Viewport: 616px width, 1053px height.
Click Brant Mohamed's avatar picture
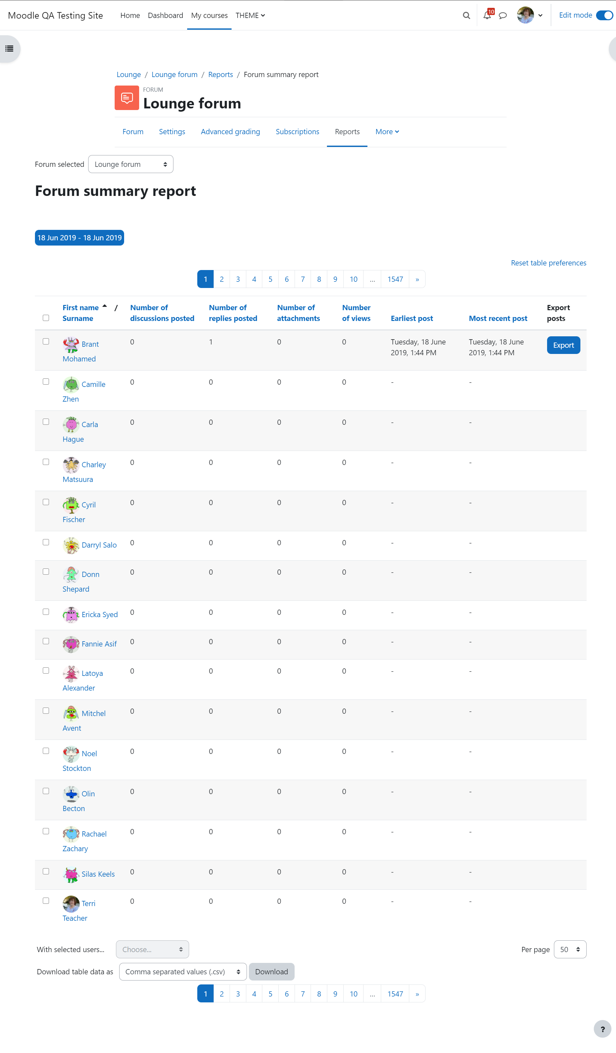[71, 345]
